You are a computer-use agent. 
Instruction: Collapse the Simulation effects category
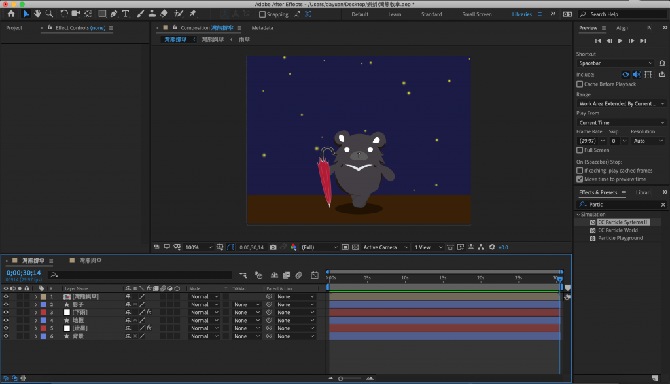(x=578, y=215)
